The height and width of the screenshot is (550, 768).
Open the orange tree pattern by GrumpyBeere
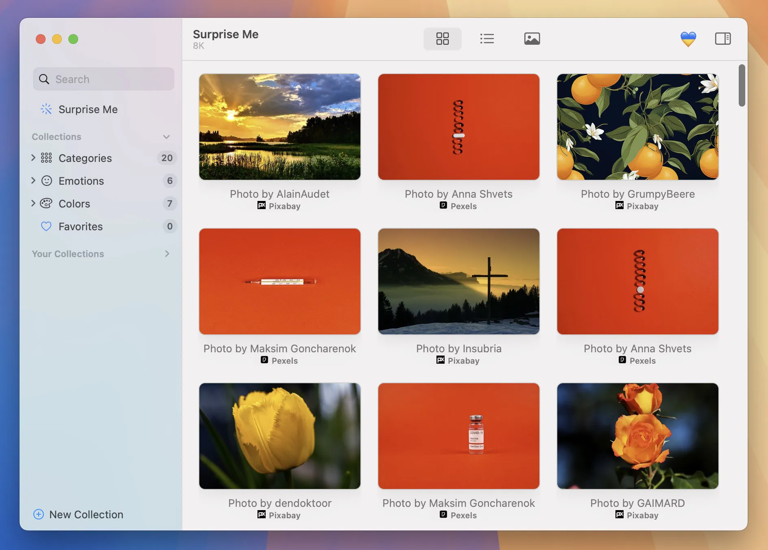[x=638, y=127]
